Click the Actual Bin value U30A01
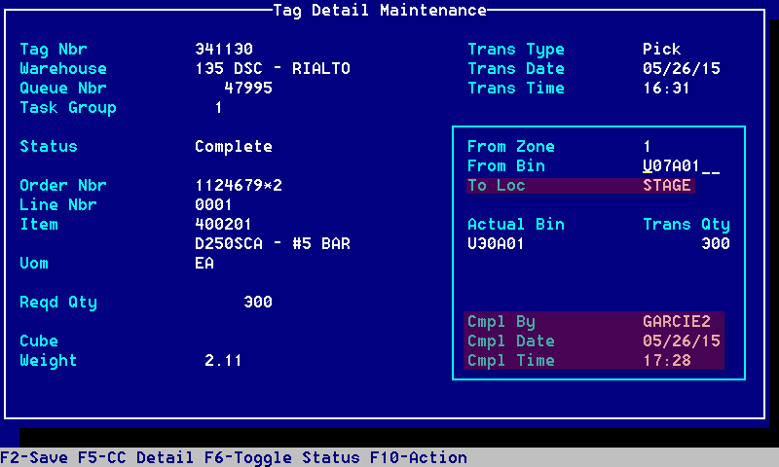This screenshot has width=779, height=467. [496, 244]
